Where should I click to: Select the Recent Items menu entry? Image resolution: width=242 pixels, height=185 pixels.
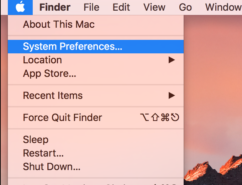tap(53, 95)
